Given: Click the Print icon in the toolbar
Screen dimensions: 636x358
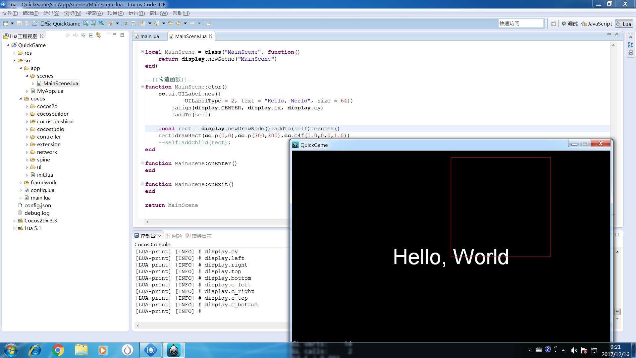Looking at the screenshot, I should pyautogui.click(x=34, y=24).
